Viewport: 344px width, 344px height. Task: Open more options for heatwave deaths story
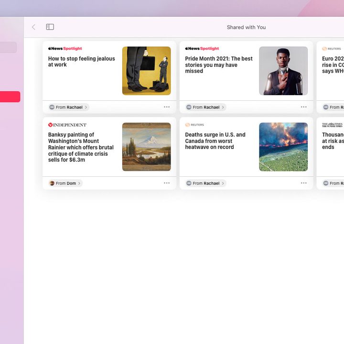[304, 183]
